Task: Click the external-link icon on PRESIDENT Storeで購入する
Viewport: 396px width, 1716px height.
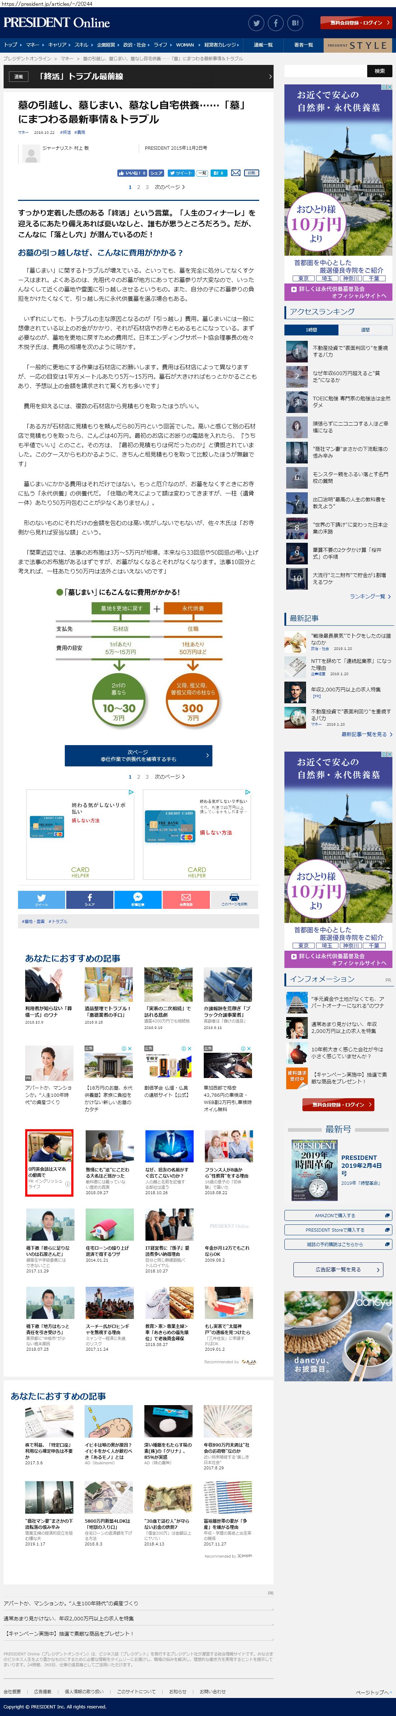Action: 387,1230
